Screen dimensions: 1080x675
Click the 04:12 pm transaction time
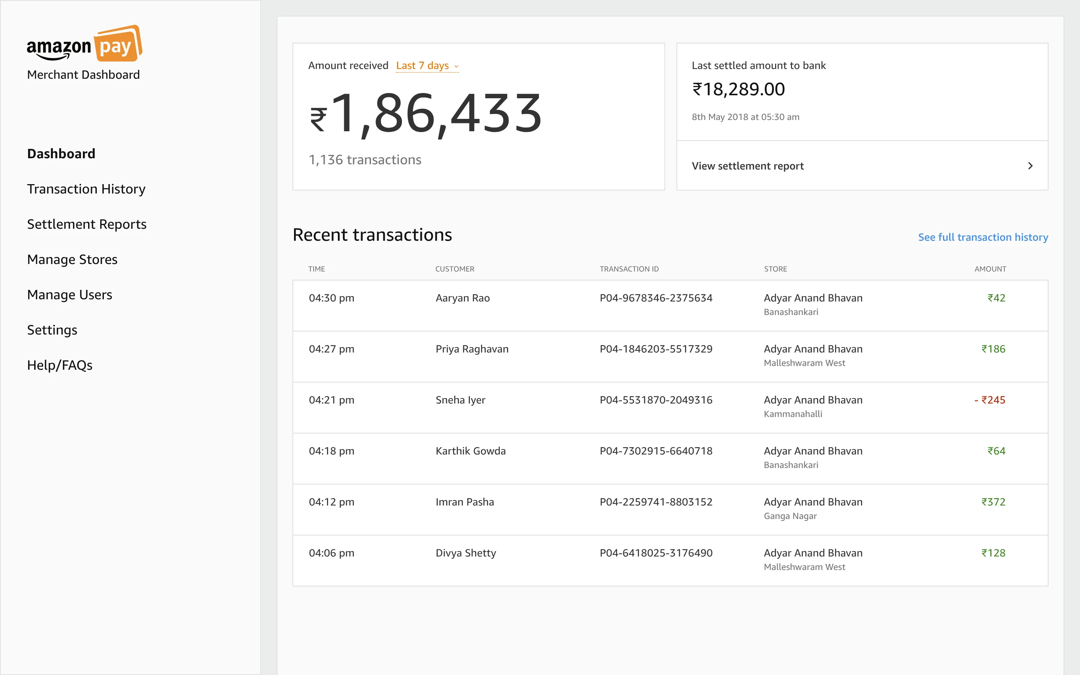[x=331, y=502]
